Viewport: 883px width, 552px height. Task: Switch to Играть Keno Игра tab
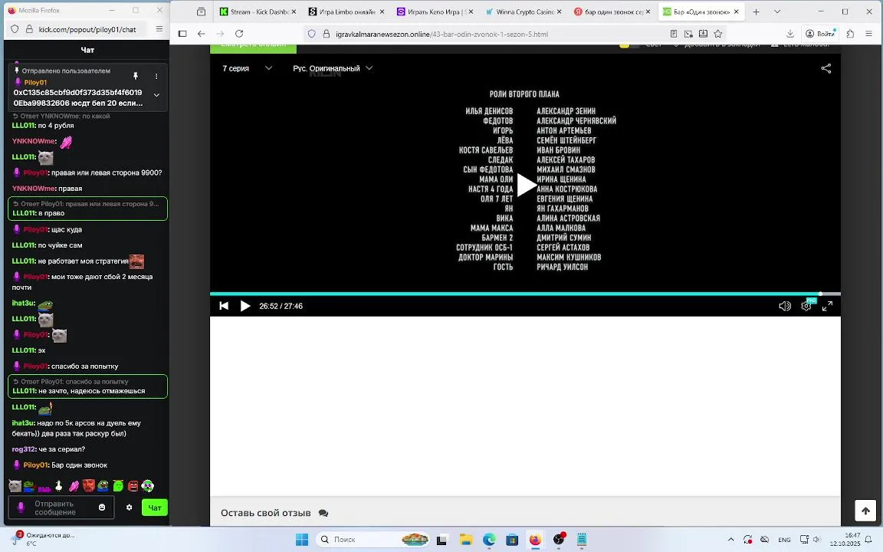(435, 11)
